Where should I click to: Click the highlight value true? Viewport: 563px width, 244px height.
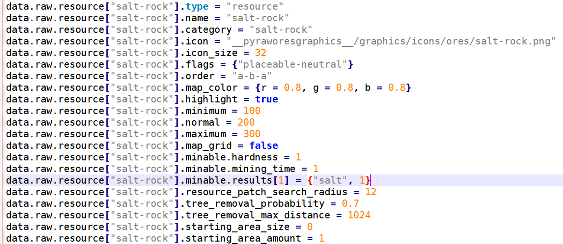click(267, 100)
